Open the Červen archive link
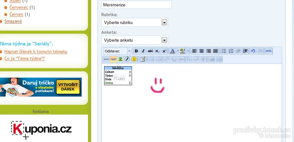Screen dimensions: 294x142 (16, 15)
